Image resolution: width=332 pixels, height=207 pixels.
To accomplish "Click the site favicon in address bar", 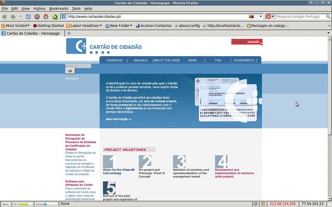I will tap(64, 17).
